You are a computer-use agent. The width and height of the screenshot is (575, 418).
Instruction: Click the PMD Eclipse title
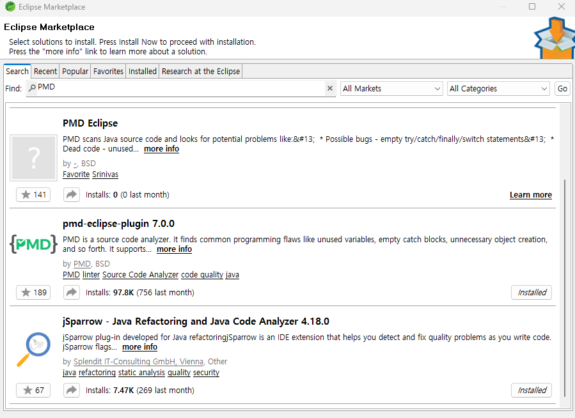pyautogui.click(x=90, y=123)
